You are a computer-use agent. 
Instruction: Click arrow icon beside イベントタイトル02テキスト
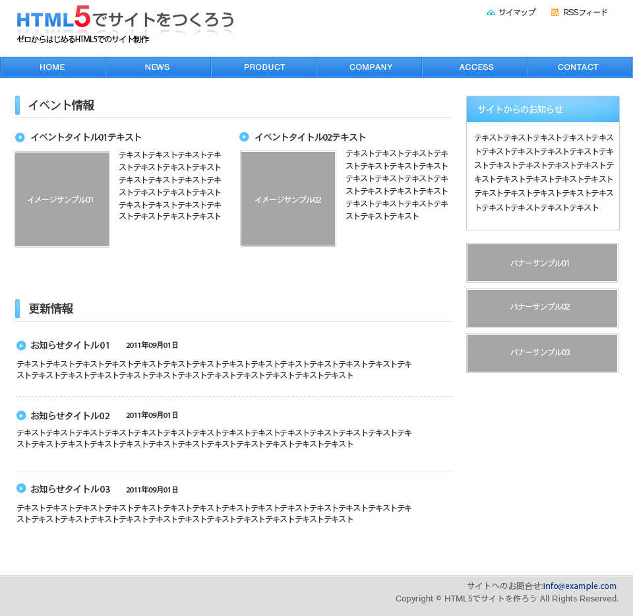(244, 137)
